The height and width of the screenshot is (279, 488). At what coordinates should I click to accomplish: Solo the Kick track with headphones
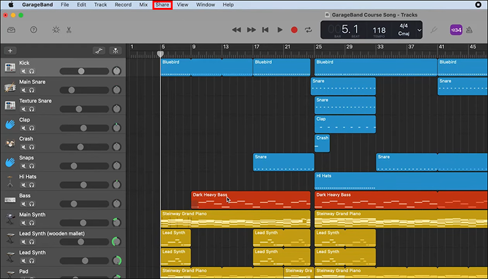point(32,71)
